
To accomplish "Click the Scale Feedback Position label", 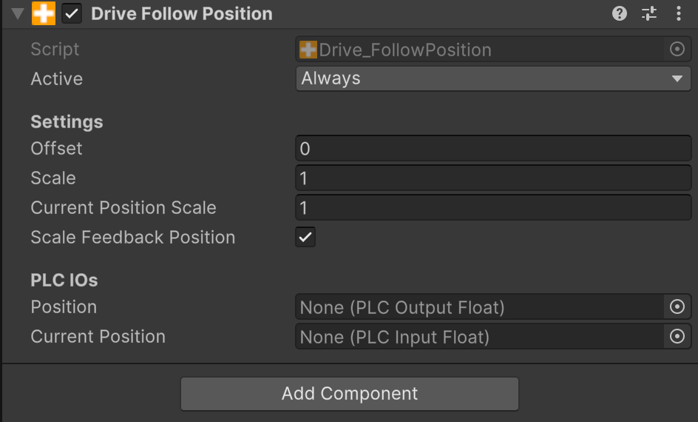I will pyautogui.click(x=133, y=238).
